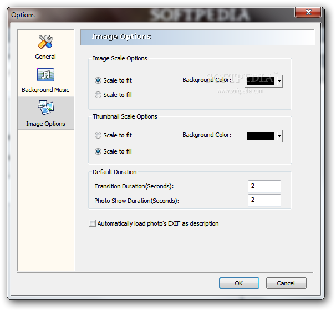This screenshot has width=336, height=311.
Task: Open the Background Music note icon
Action: point(45,75)
